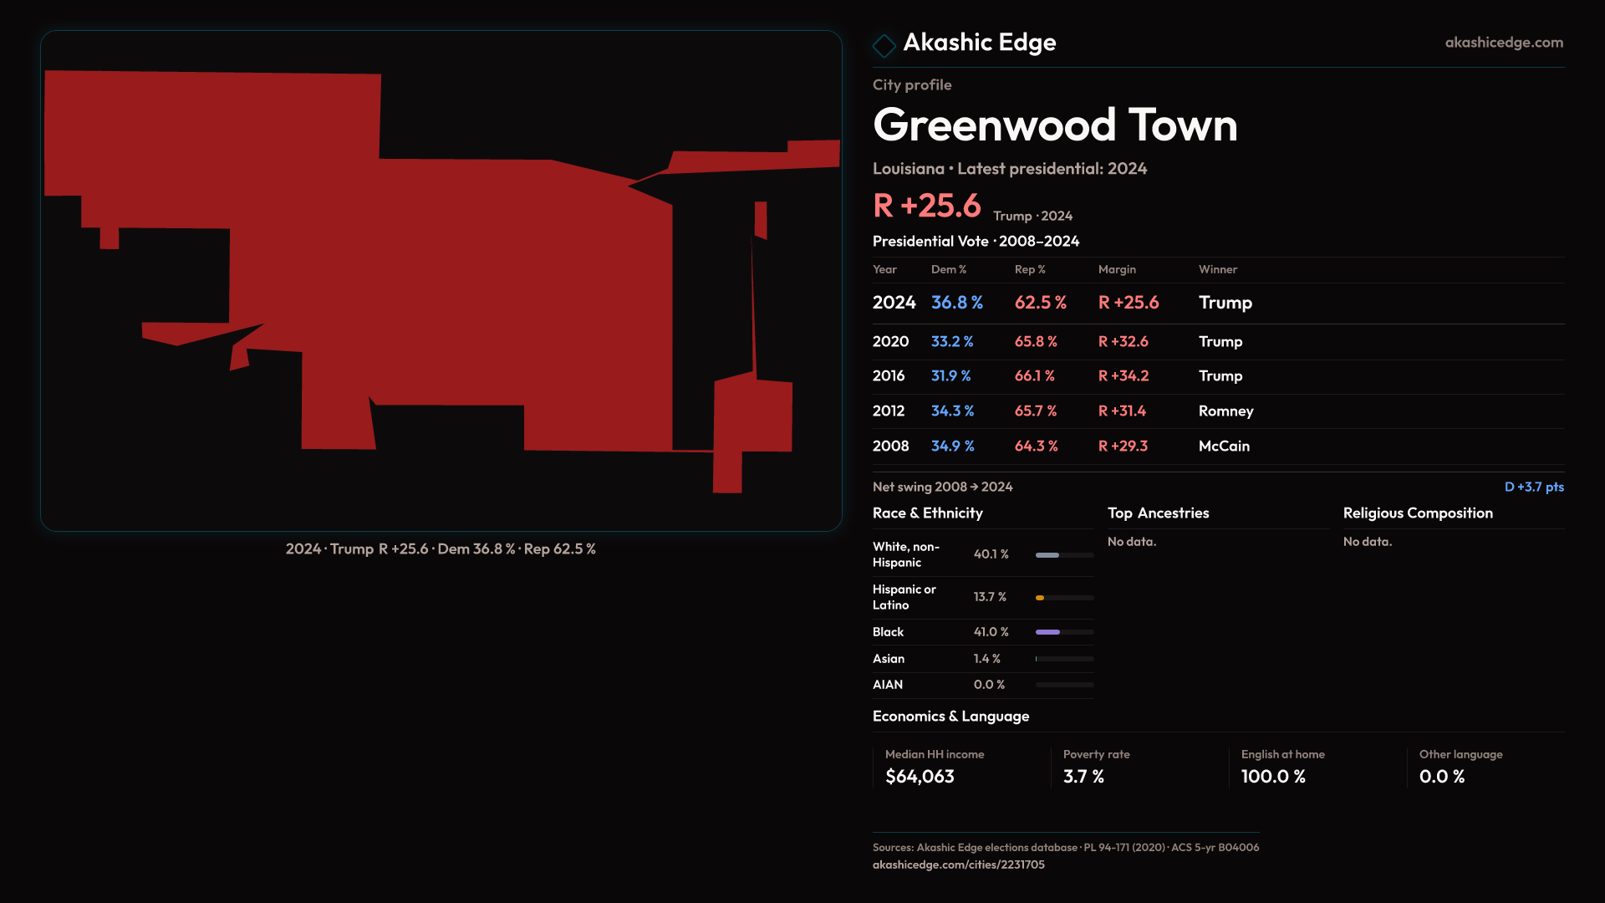This screenshot has width=1605, height=903.
Task: Select the 2016 R +34.2 margin
Action: click(x=1123, y=376)
